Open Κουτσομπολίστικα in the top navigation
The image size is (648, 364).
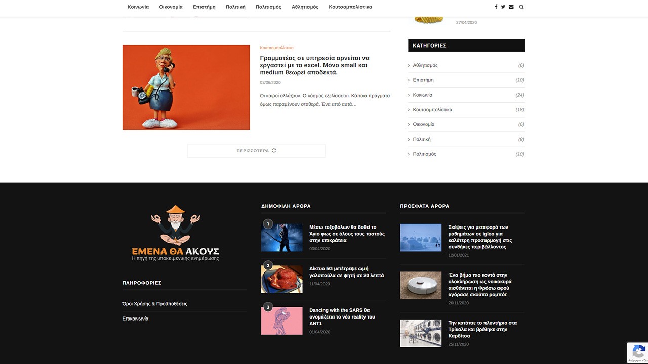350,7
